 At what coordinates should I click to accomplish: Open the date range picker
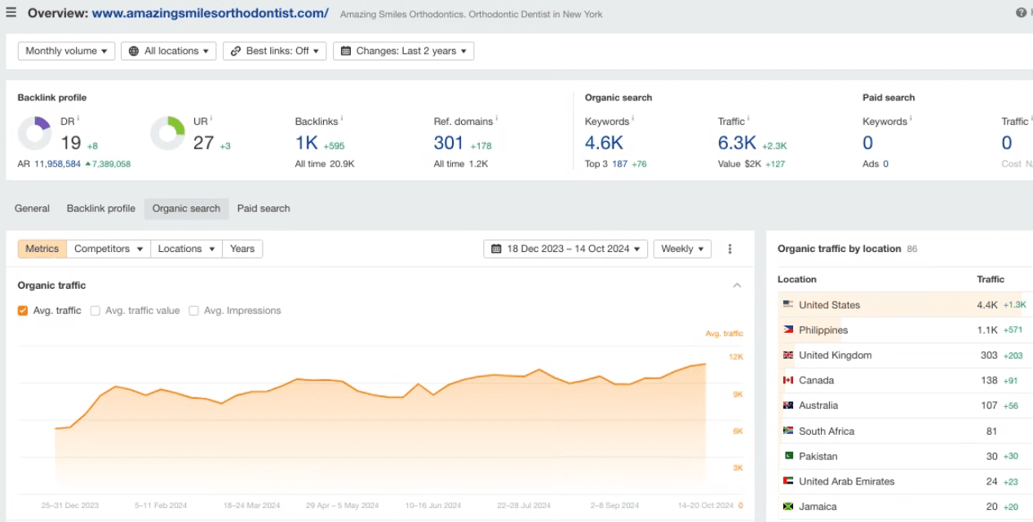[x=565, y=249]
